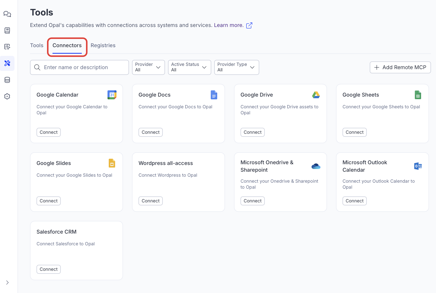Open the Provider filter dropdown
436x293 pixels.
[x=148, y=67]
